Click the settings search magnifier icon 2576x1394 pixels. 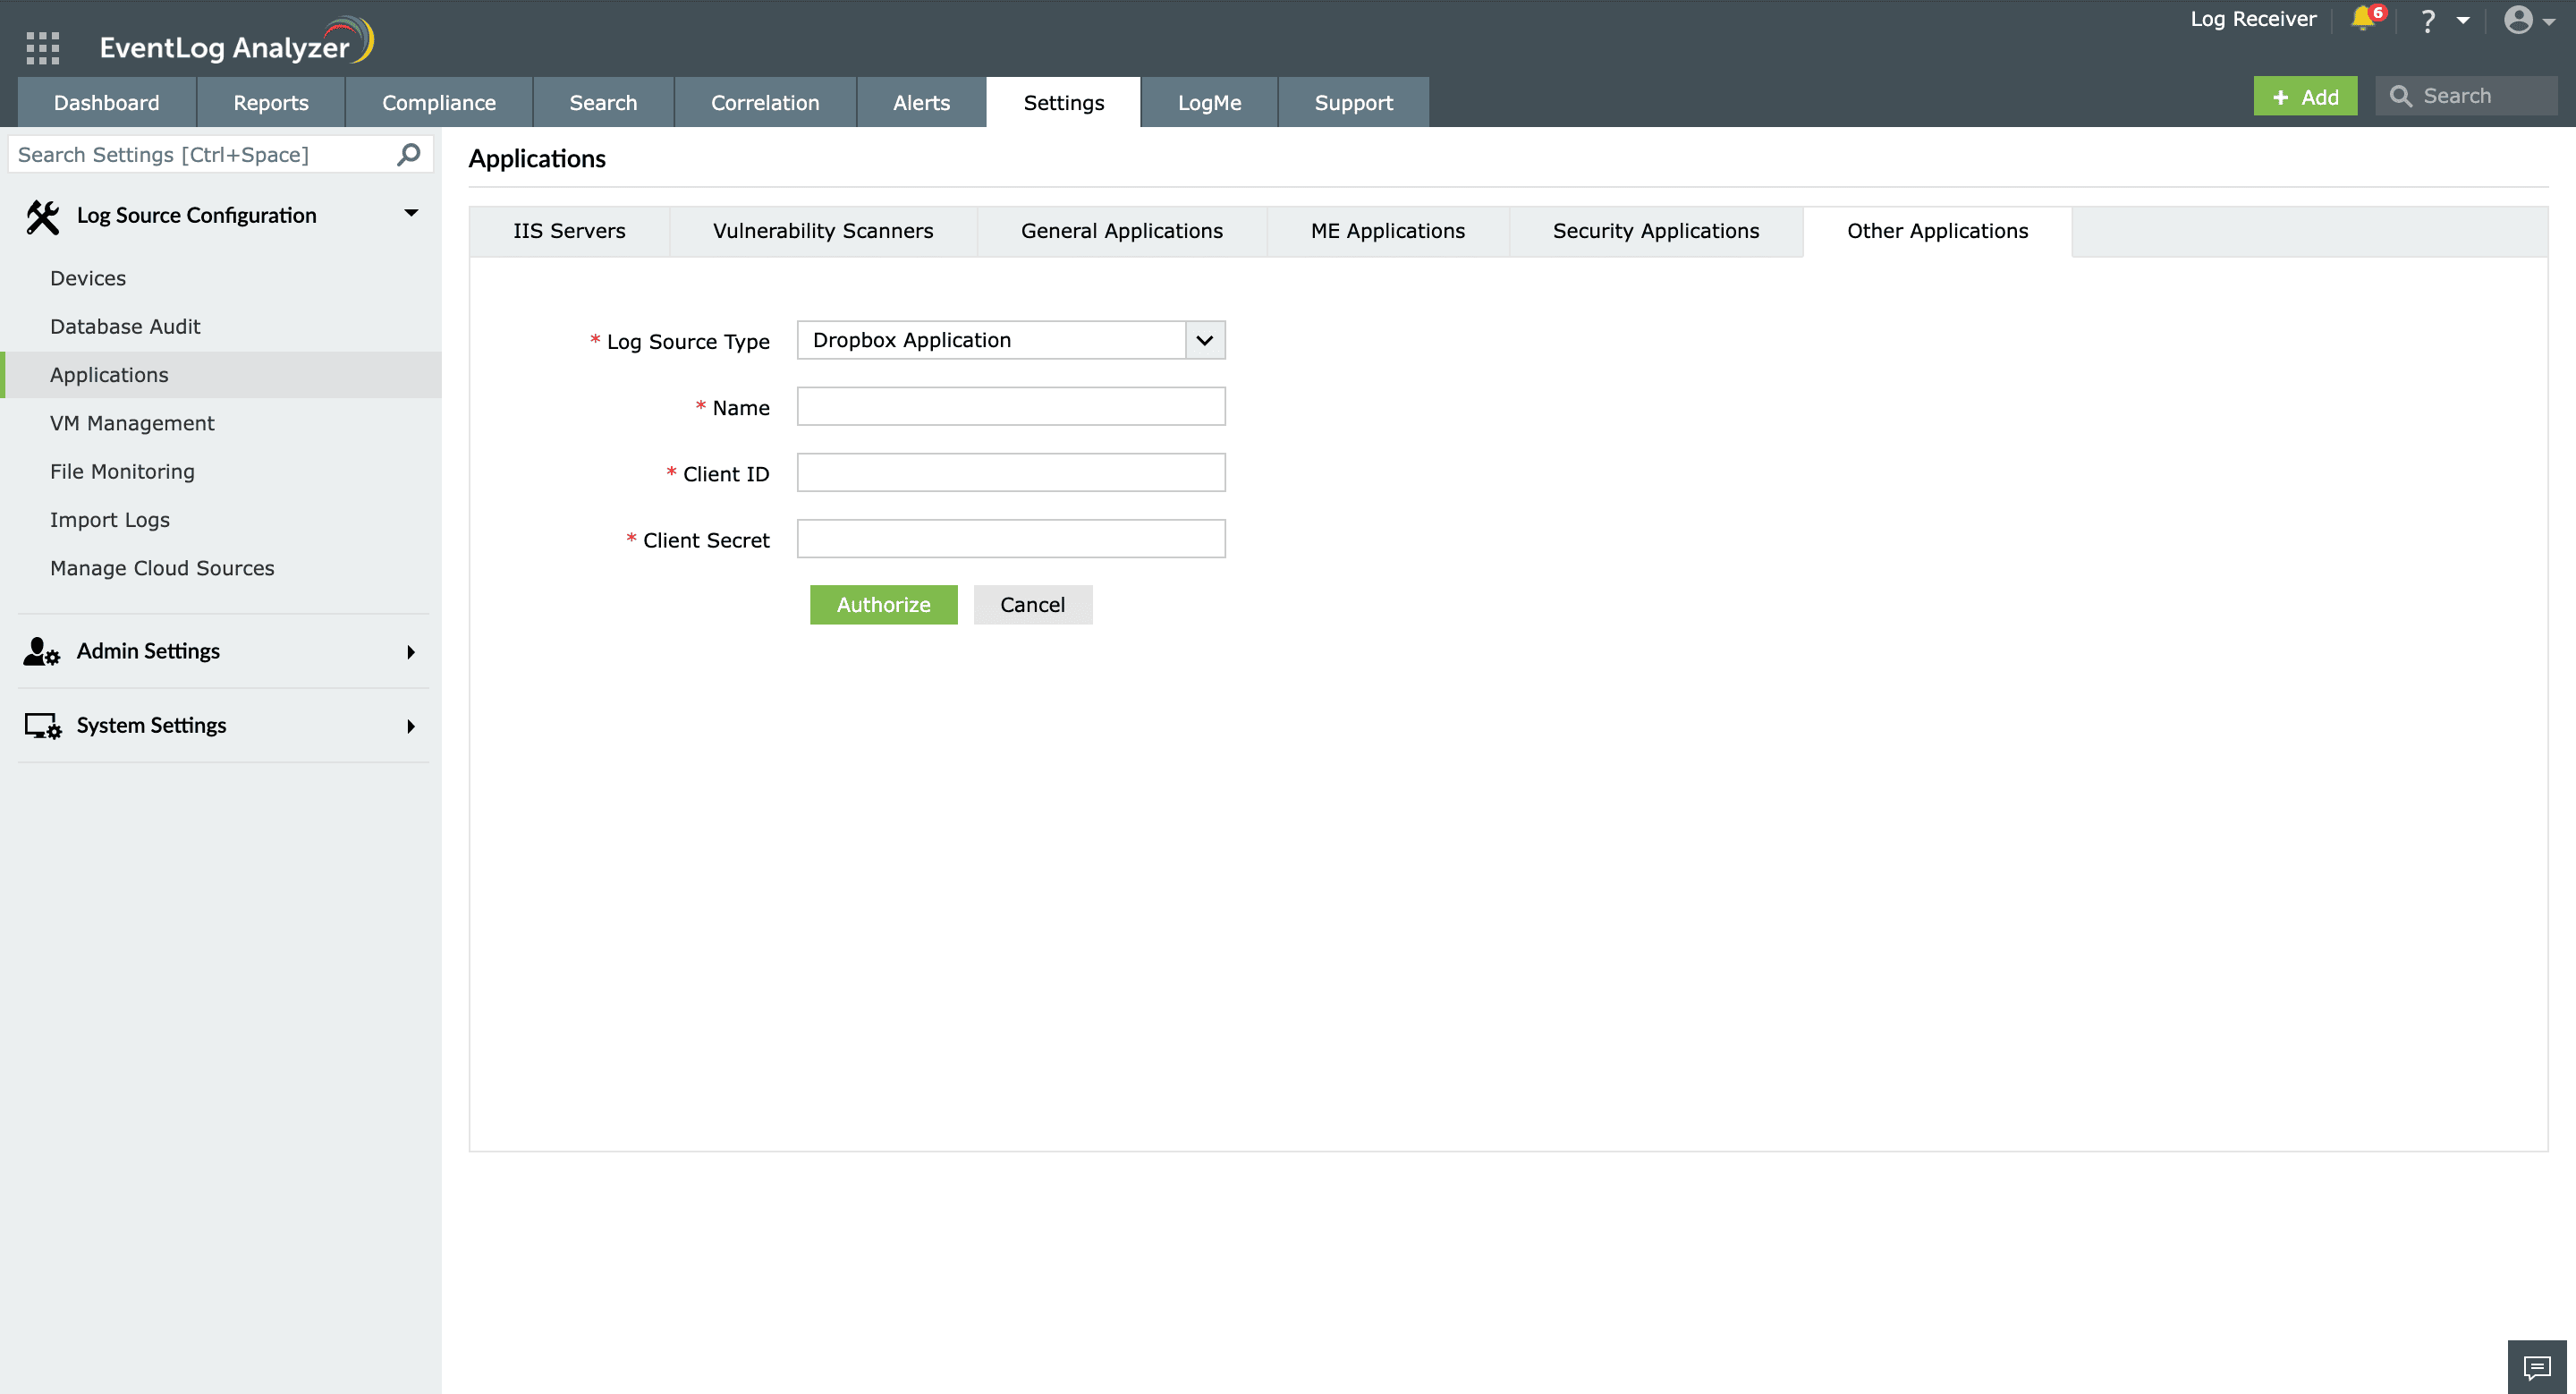(x=408, y=155)
